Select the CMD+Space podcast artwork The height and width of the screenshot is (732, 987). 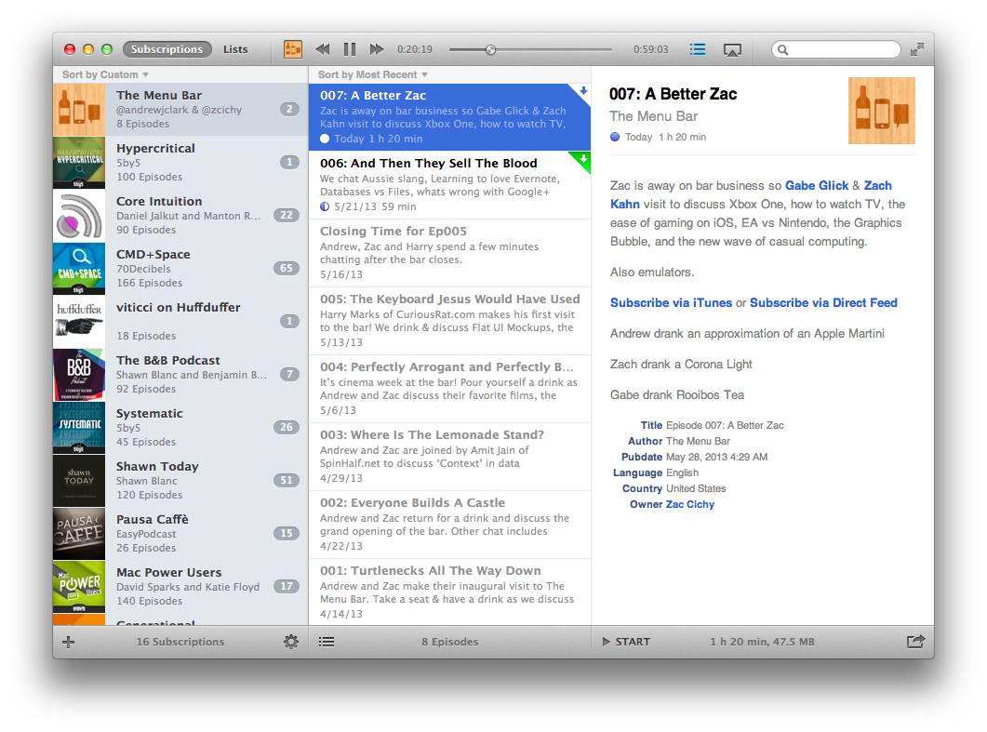tap(79, 269)
